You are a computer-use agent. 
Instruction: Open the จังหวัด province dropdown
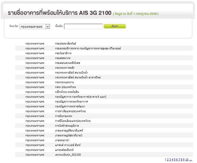[x=35, y=27]
